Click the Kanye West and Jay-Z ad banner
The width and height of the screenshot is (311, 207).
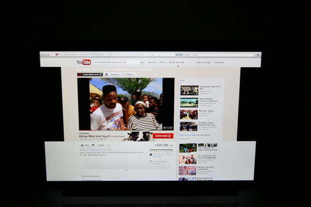pos(126,136)
